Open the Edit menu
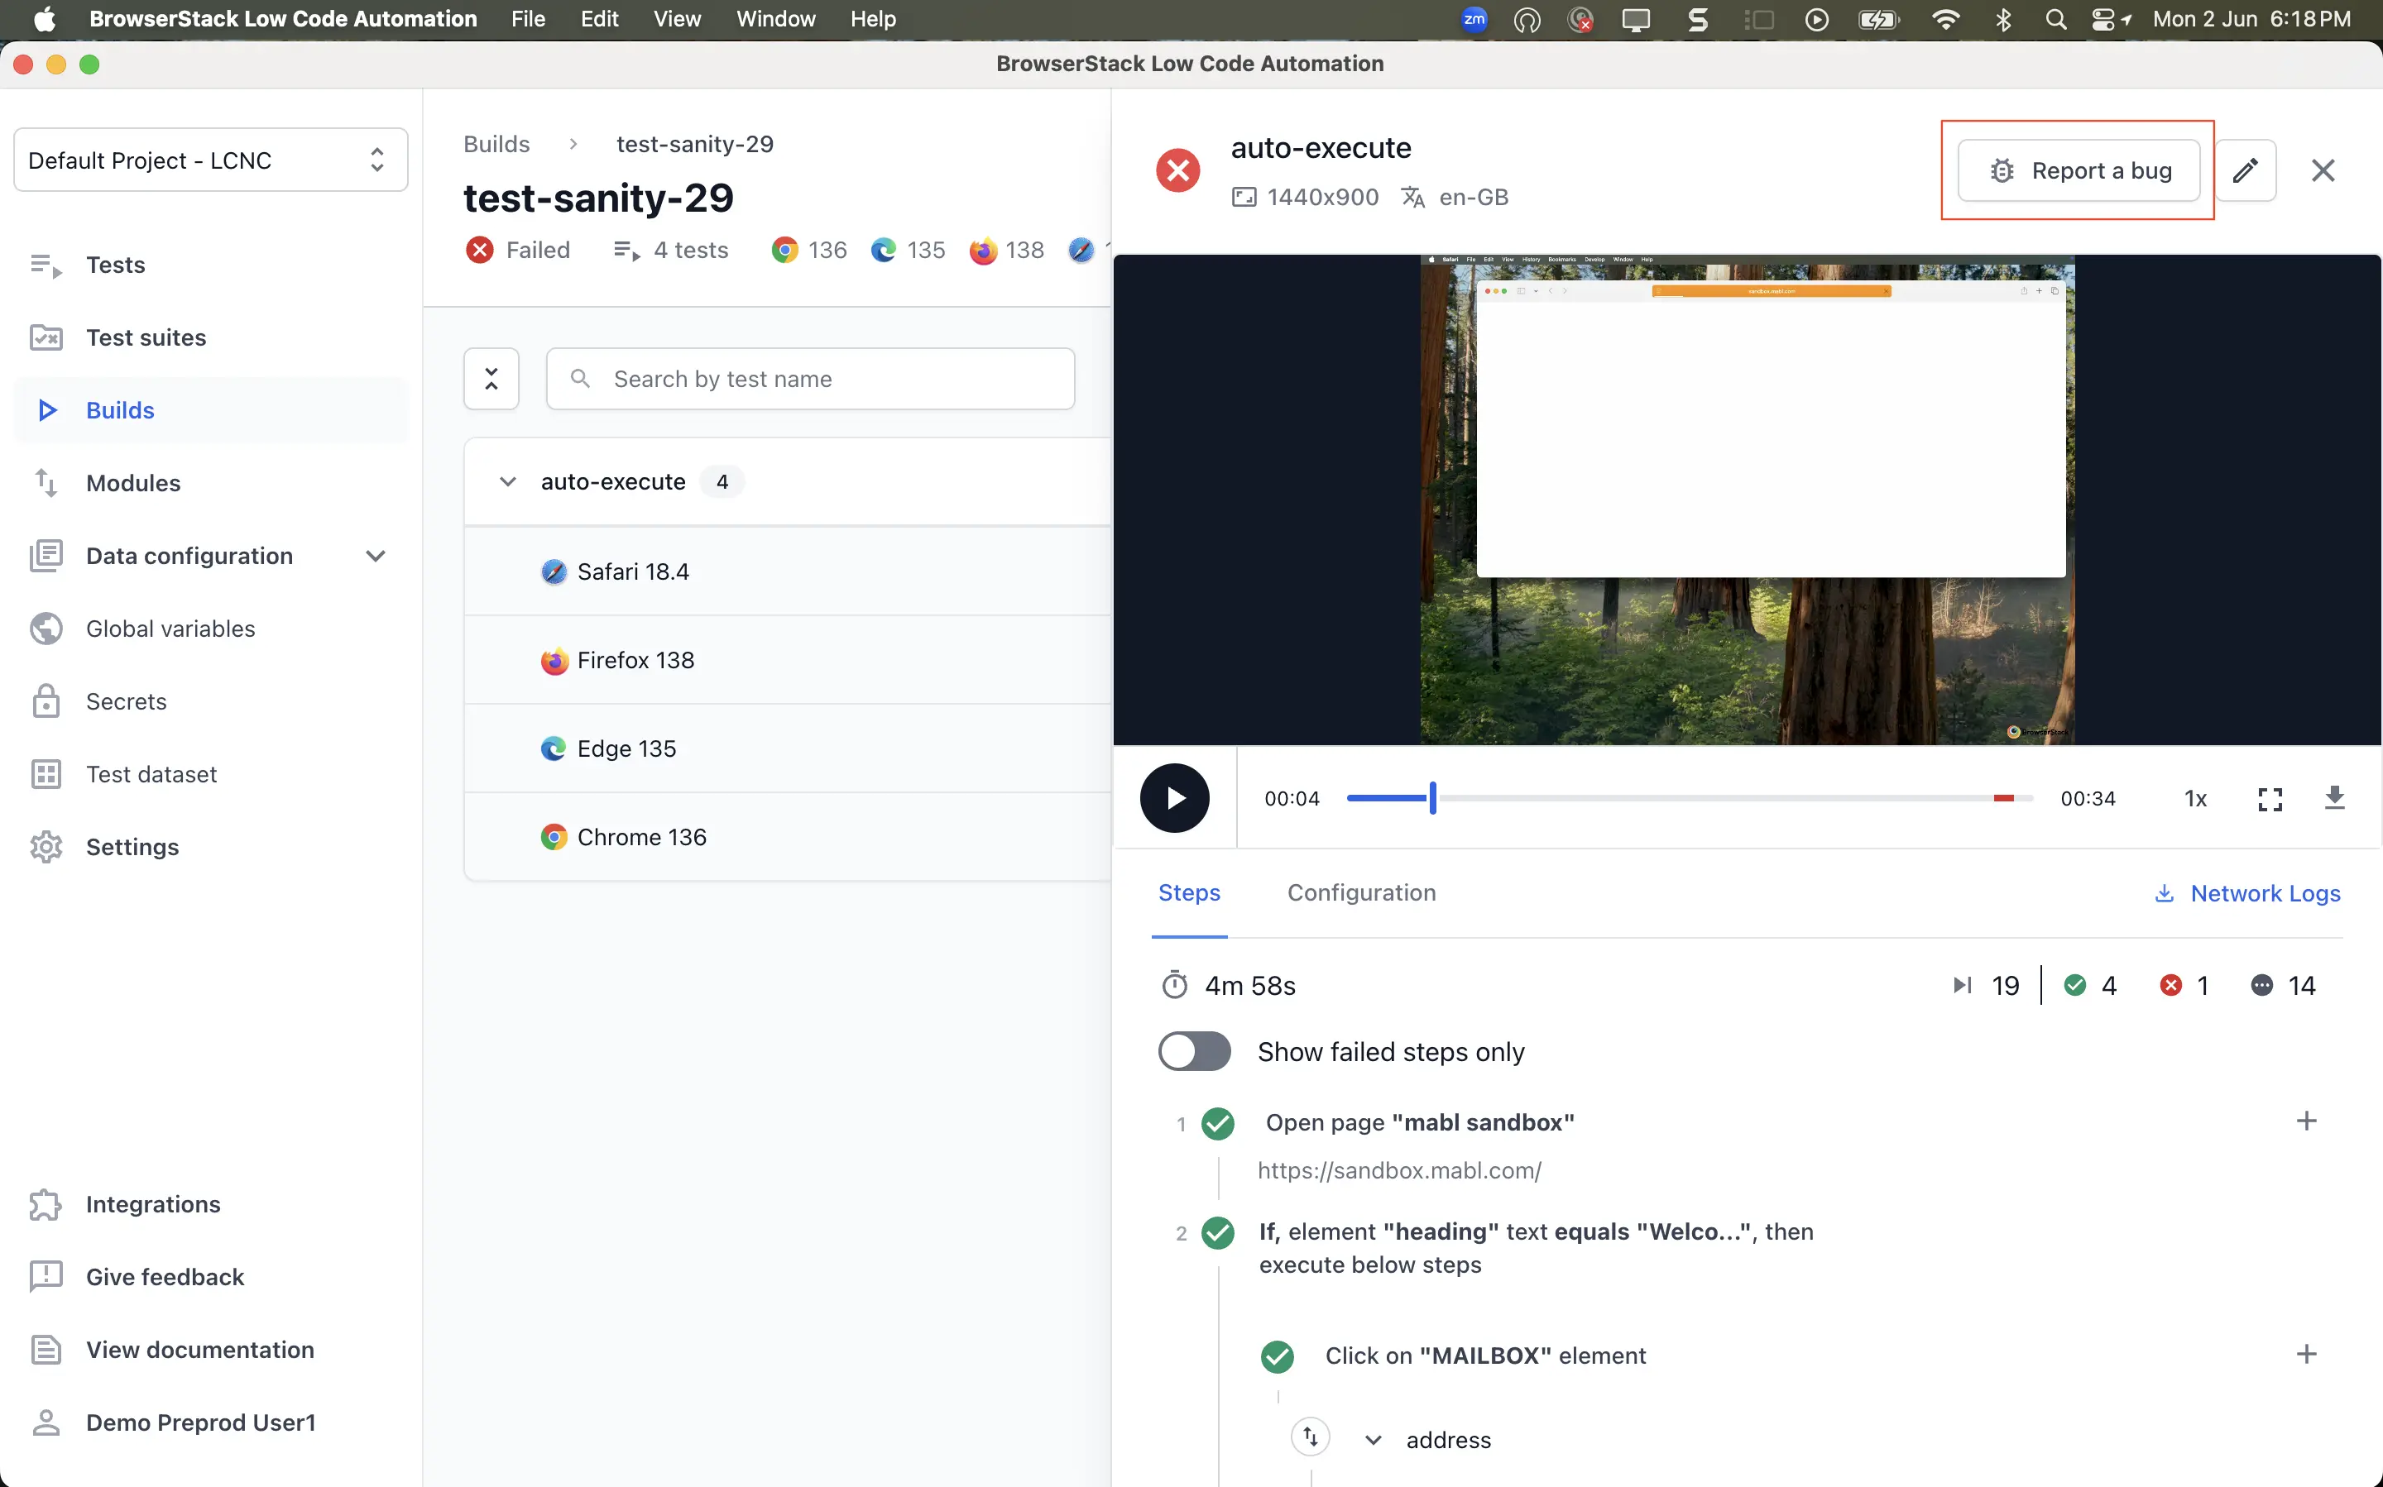This screenshot has width=2383, height=1487. (x=599, y=19)
